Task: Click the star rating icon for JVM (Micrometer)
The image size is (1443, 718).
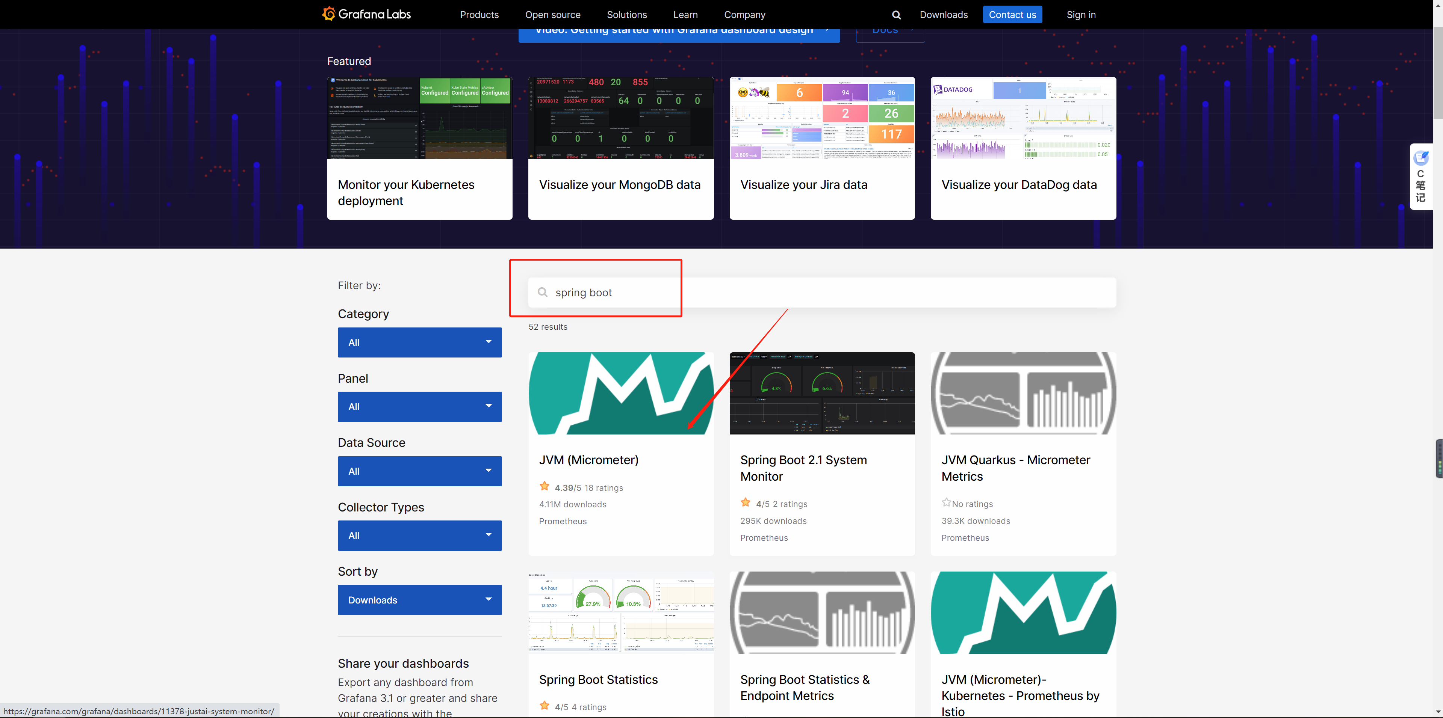Action: (x=545, y=486)
